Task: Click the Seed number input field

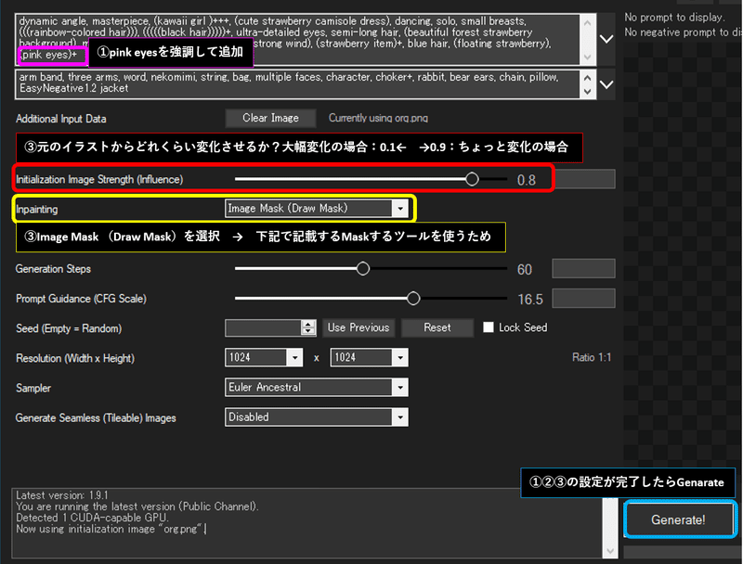Action: coord(264,327)
